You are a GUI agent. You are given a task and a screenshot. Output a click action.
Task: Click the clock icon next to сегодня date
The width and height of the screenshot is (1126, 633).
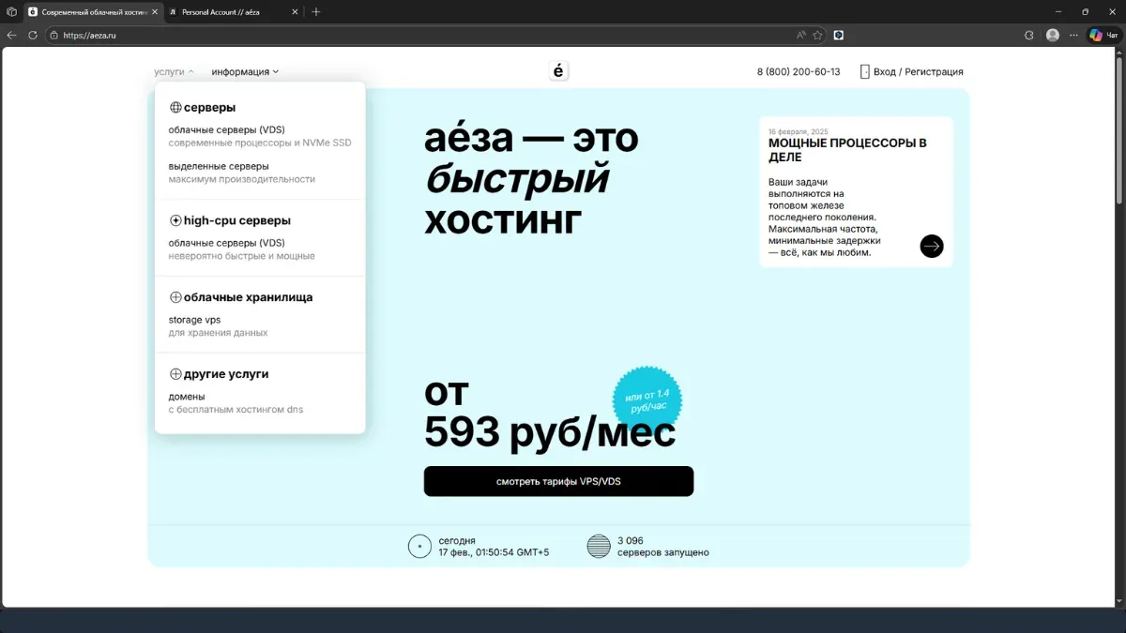click(418, 545)
